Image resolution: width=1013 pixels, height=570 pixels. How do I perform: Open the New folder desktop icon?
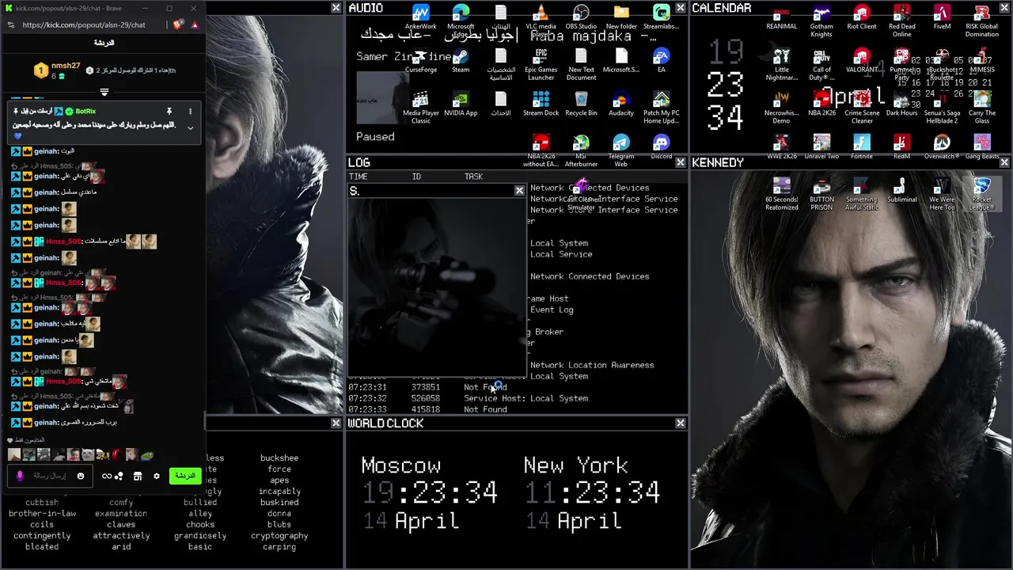tap(621, 17)
